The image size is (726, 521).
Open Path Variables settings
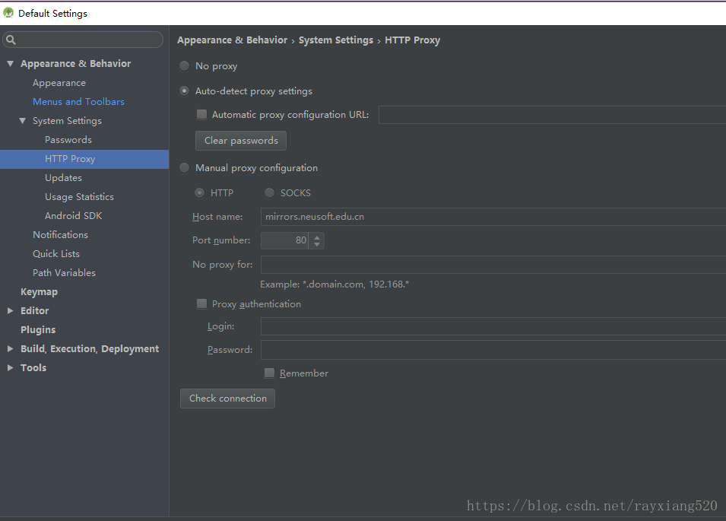pos(64,273)
